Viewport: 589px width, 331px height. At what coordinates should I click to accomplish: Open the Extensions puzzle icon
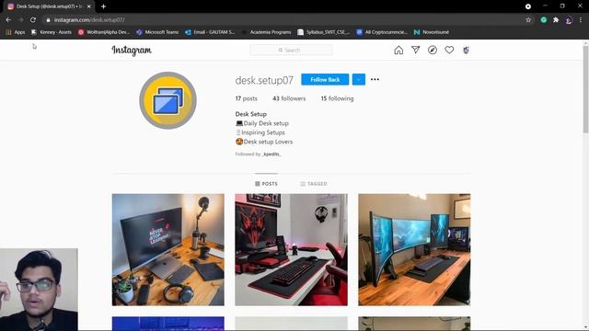(x=556, y=20)
